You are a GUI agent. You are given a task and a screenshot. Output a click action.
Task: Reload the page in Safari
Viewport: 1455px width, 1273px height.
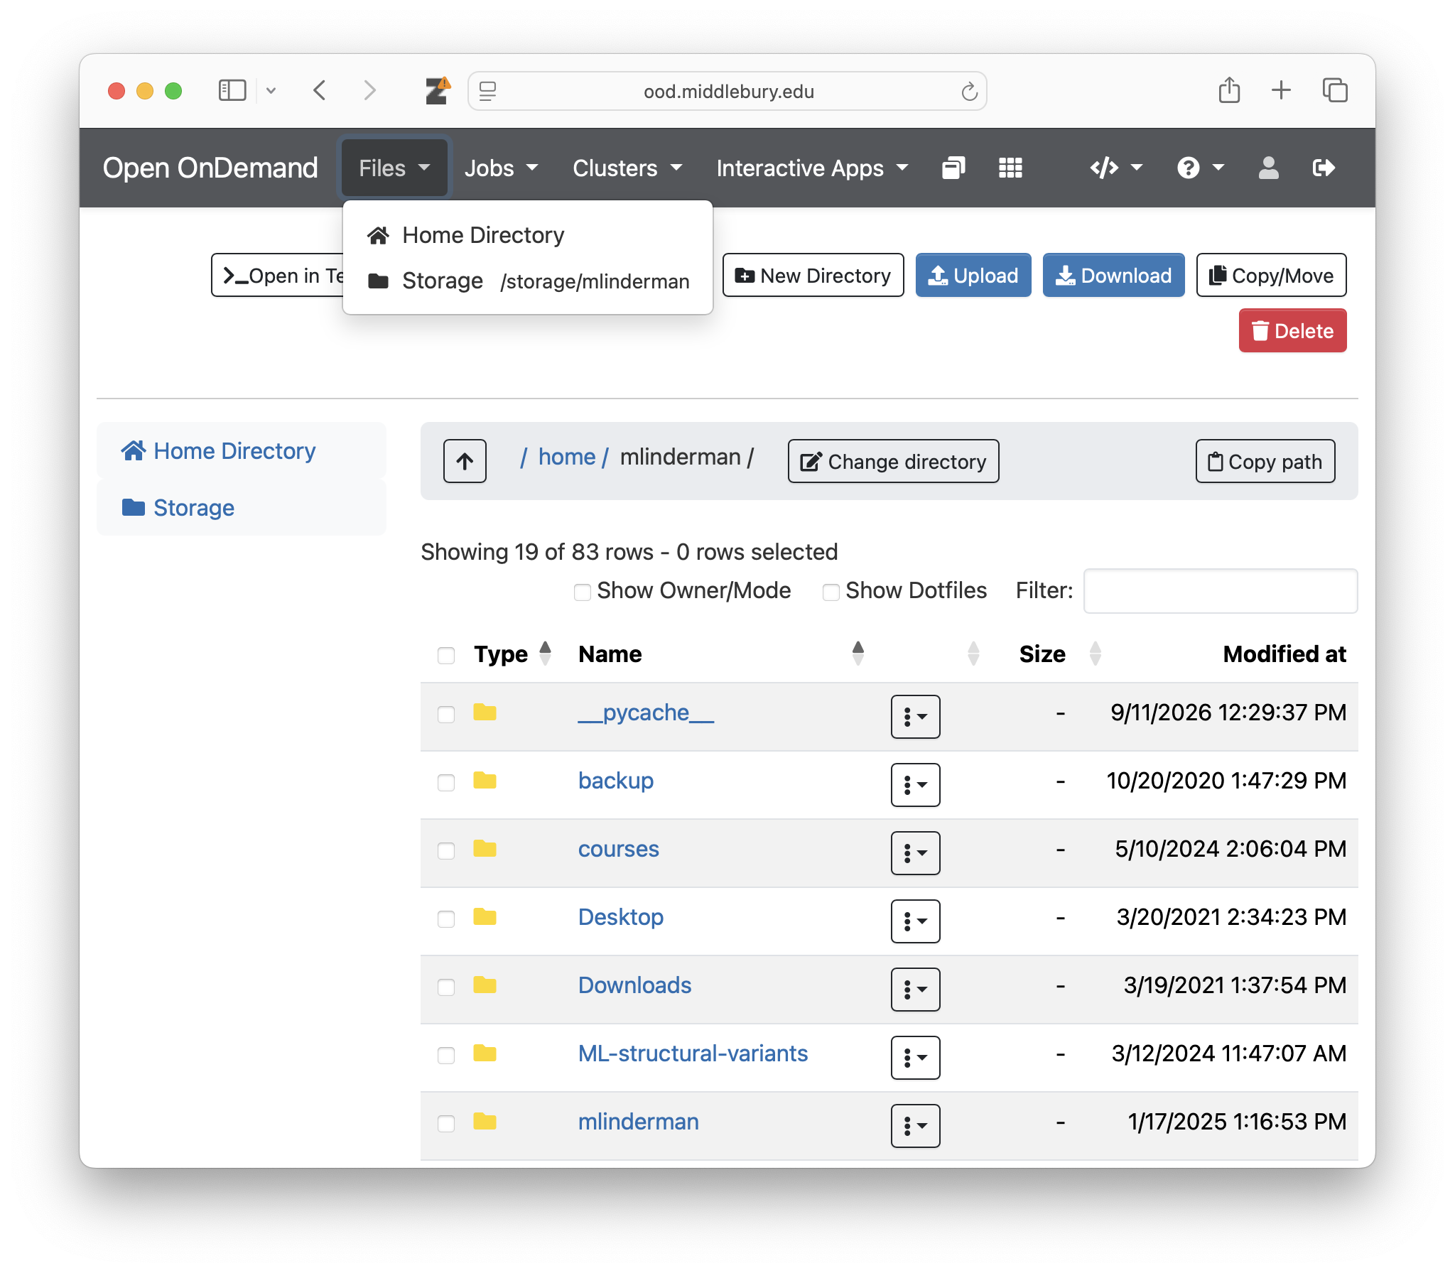click(969, 92)
